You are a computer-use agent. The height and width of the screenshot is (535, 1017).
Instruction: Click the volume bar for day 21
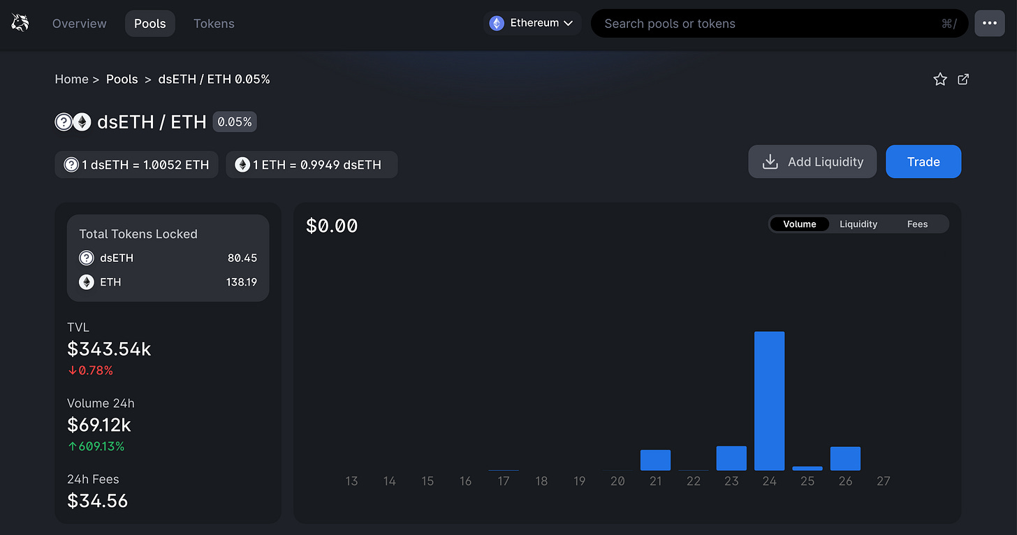click(x=655, y=460)
